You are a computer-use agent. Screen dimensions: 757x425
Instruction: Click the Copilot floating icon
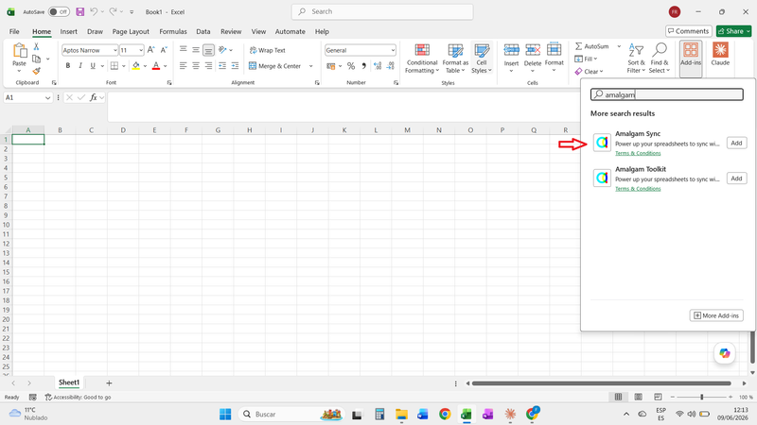[x=725, y=353]
